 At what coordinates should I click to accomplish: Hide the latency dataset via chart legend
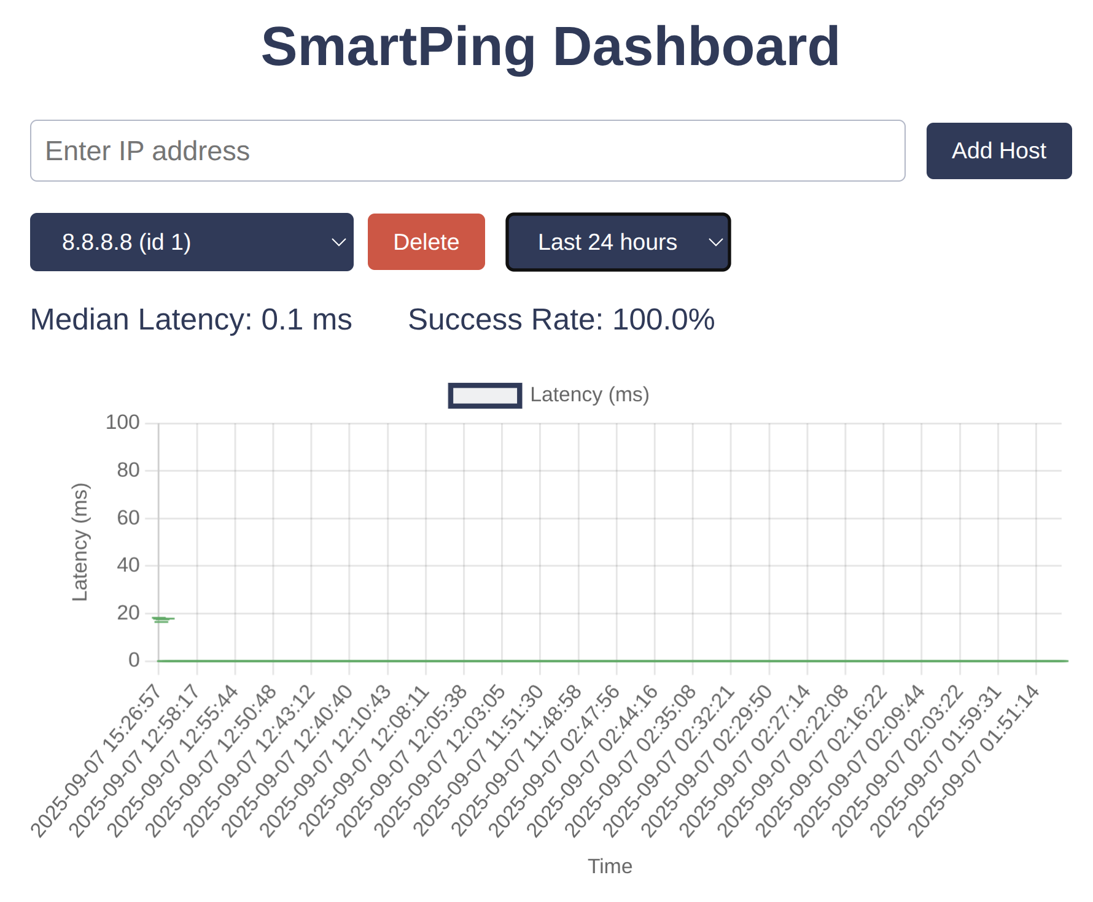pos(546,395)
